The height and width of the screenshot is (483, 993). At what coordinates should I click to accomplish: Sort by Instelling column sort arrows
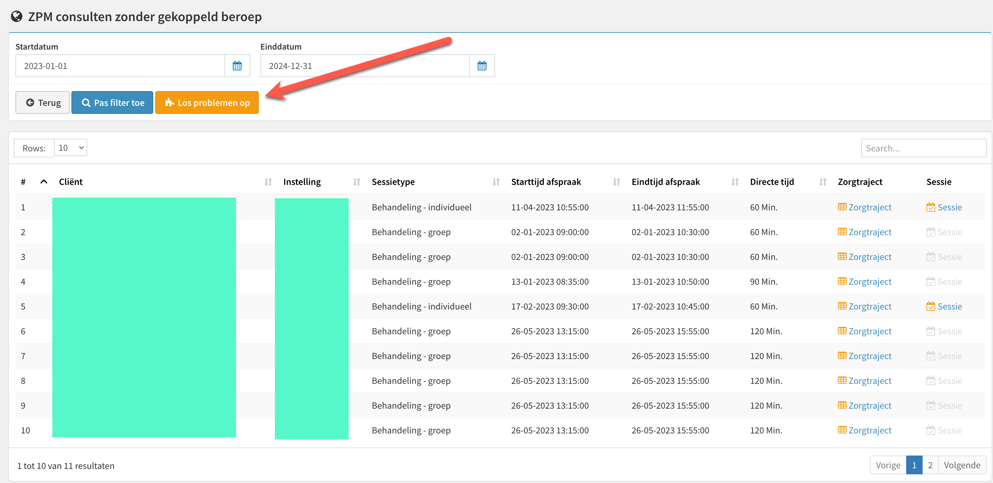pos(357,182)
